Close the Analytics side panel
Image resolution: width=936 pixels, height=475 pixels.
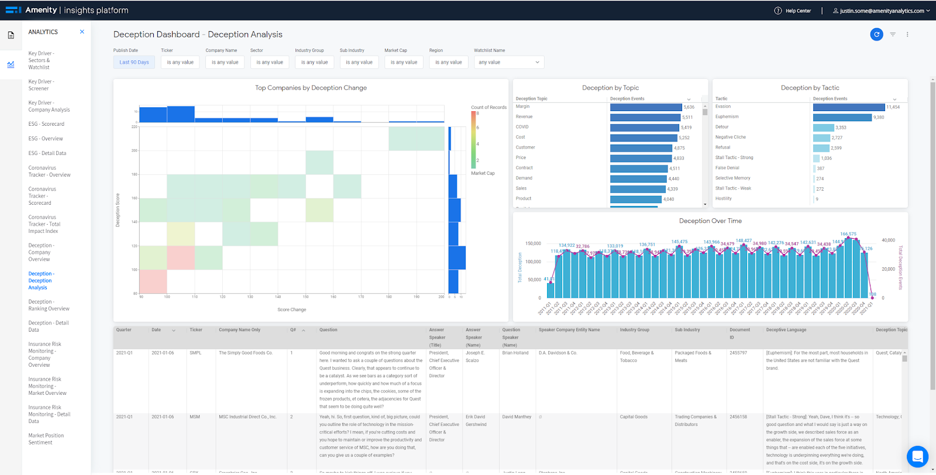tap(82, 32)
